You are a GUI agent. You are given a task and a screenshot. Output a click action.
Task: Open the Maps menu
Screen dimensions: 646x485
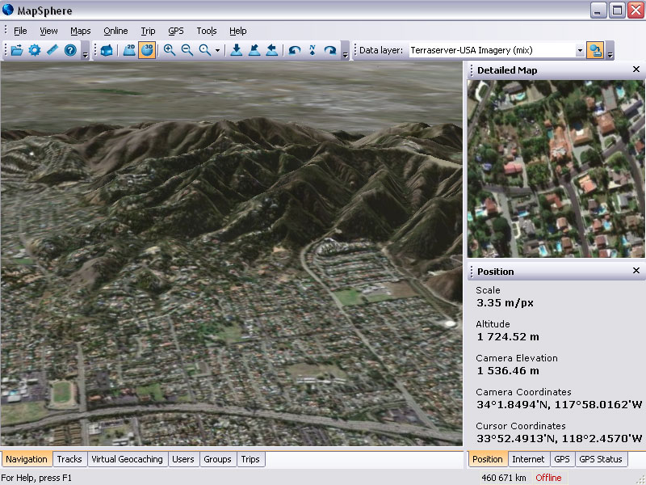click(80, 31)
